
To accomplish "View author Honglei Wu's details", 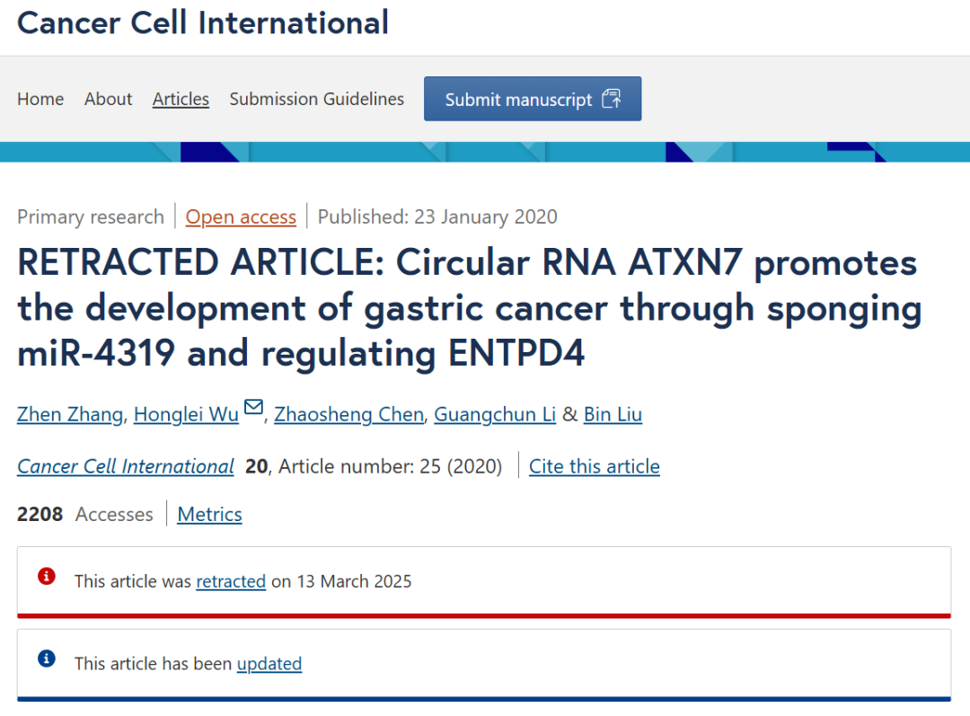I will (186, 415).
